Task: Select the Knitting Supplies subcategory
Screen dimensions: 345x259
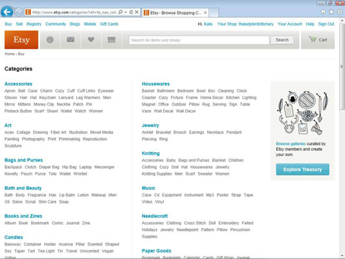Action: click(157, 174)
